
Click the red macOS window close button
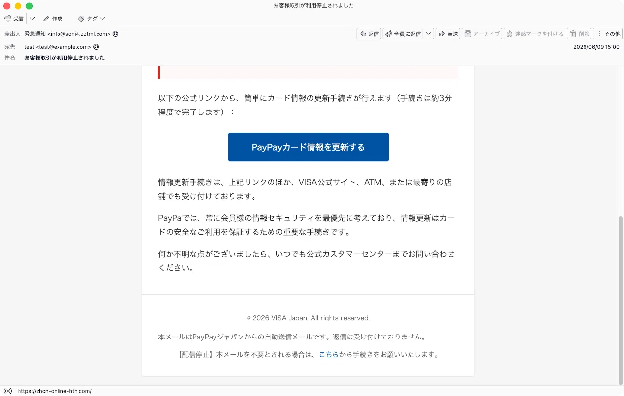7,6
